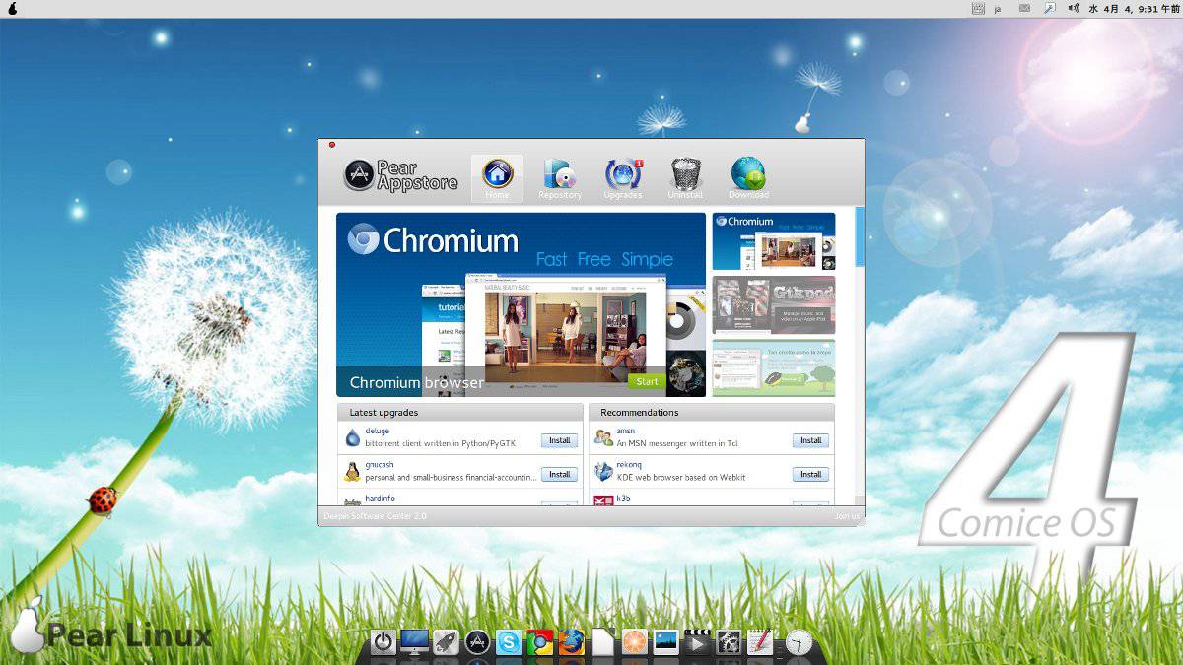Open the Appstore icon in the dock
The image size is (1183, 665).
477,642
